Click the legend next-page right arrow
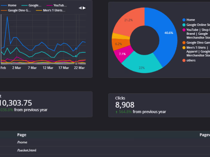Viewport: 210px width, 157px height. (x=84, y=8)
